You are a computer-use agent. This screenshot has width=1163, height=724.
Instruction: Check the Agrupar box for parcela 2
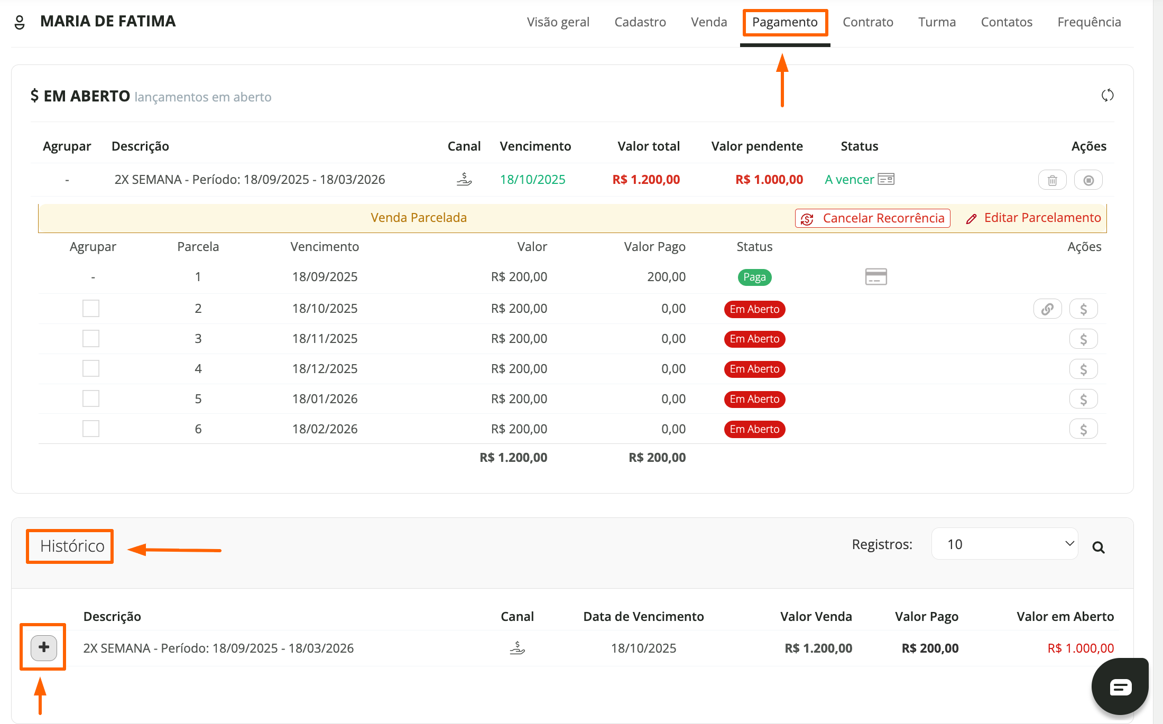91,309
